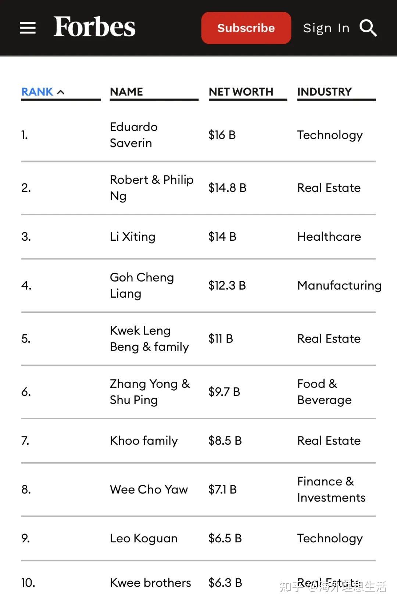Sort by NET WORTH column header
Screen dimensions: 397x603
tap(241, 92)
